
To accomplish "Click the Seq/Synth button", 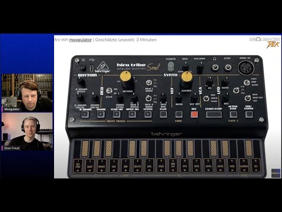I will point(249,114).
